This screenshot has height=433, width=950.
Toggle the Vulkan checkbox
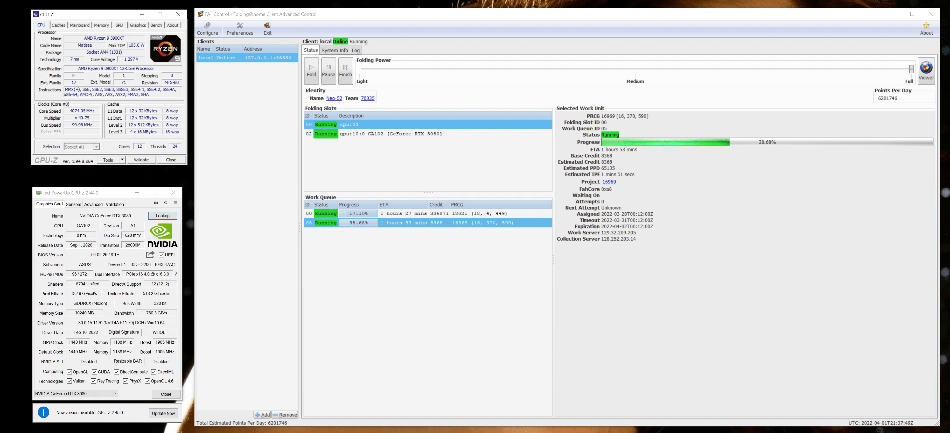pos(69,381)
